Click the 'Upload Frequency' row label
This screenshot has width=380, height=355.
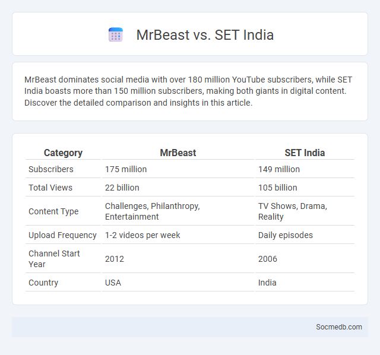click(63, 235)
